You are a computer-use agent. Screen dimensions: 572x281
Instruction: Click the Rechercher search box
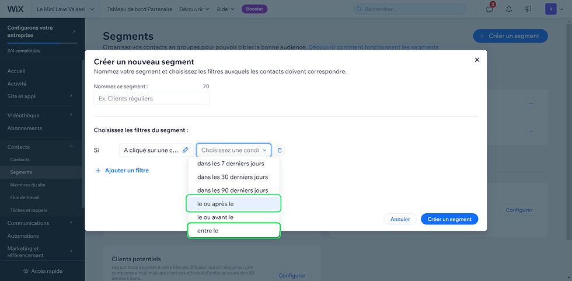(409, 9)
